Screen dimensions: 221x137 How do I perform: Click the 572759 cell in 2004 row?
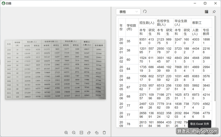(161, 78)
